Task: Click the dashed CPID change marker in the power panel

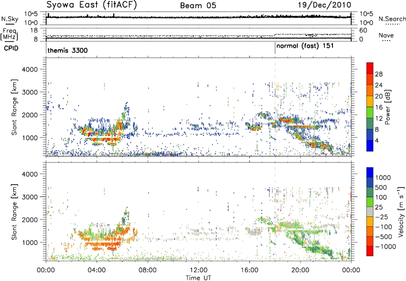Action: pyautogui.click(x=275, y=106)
